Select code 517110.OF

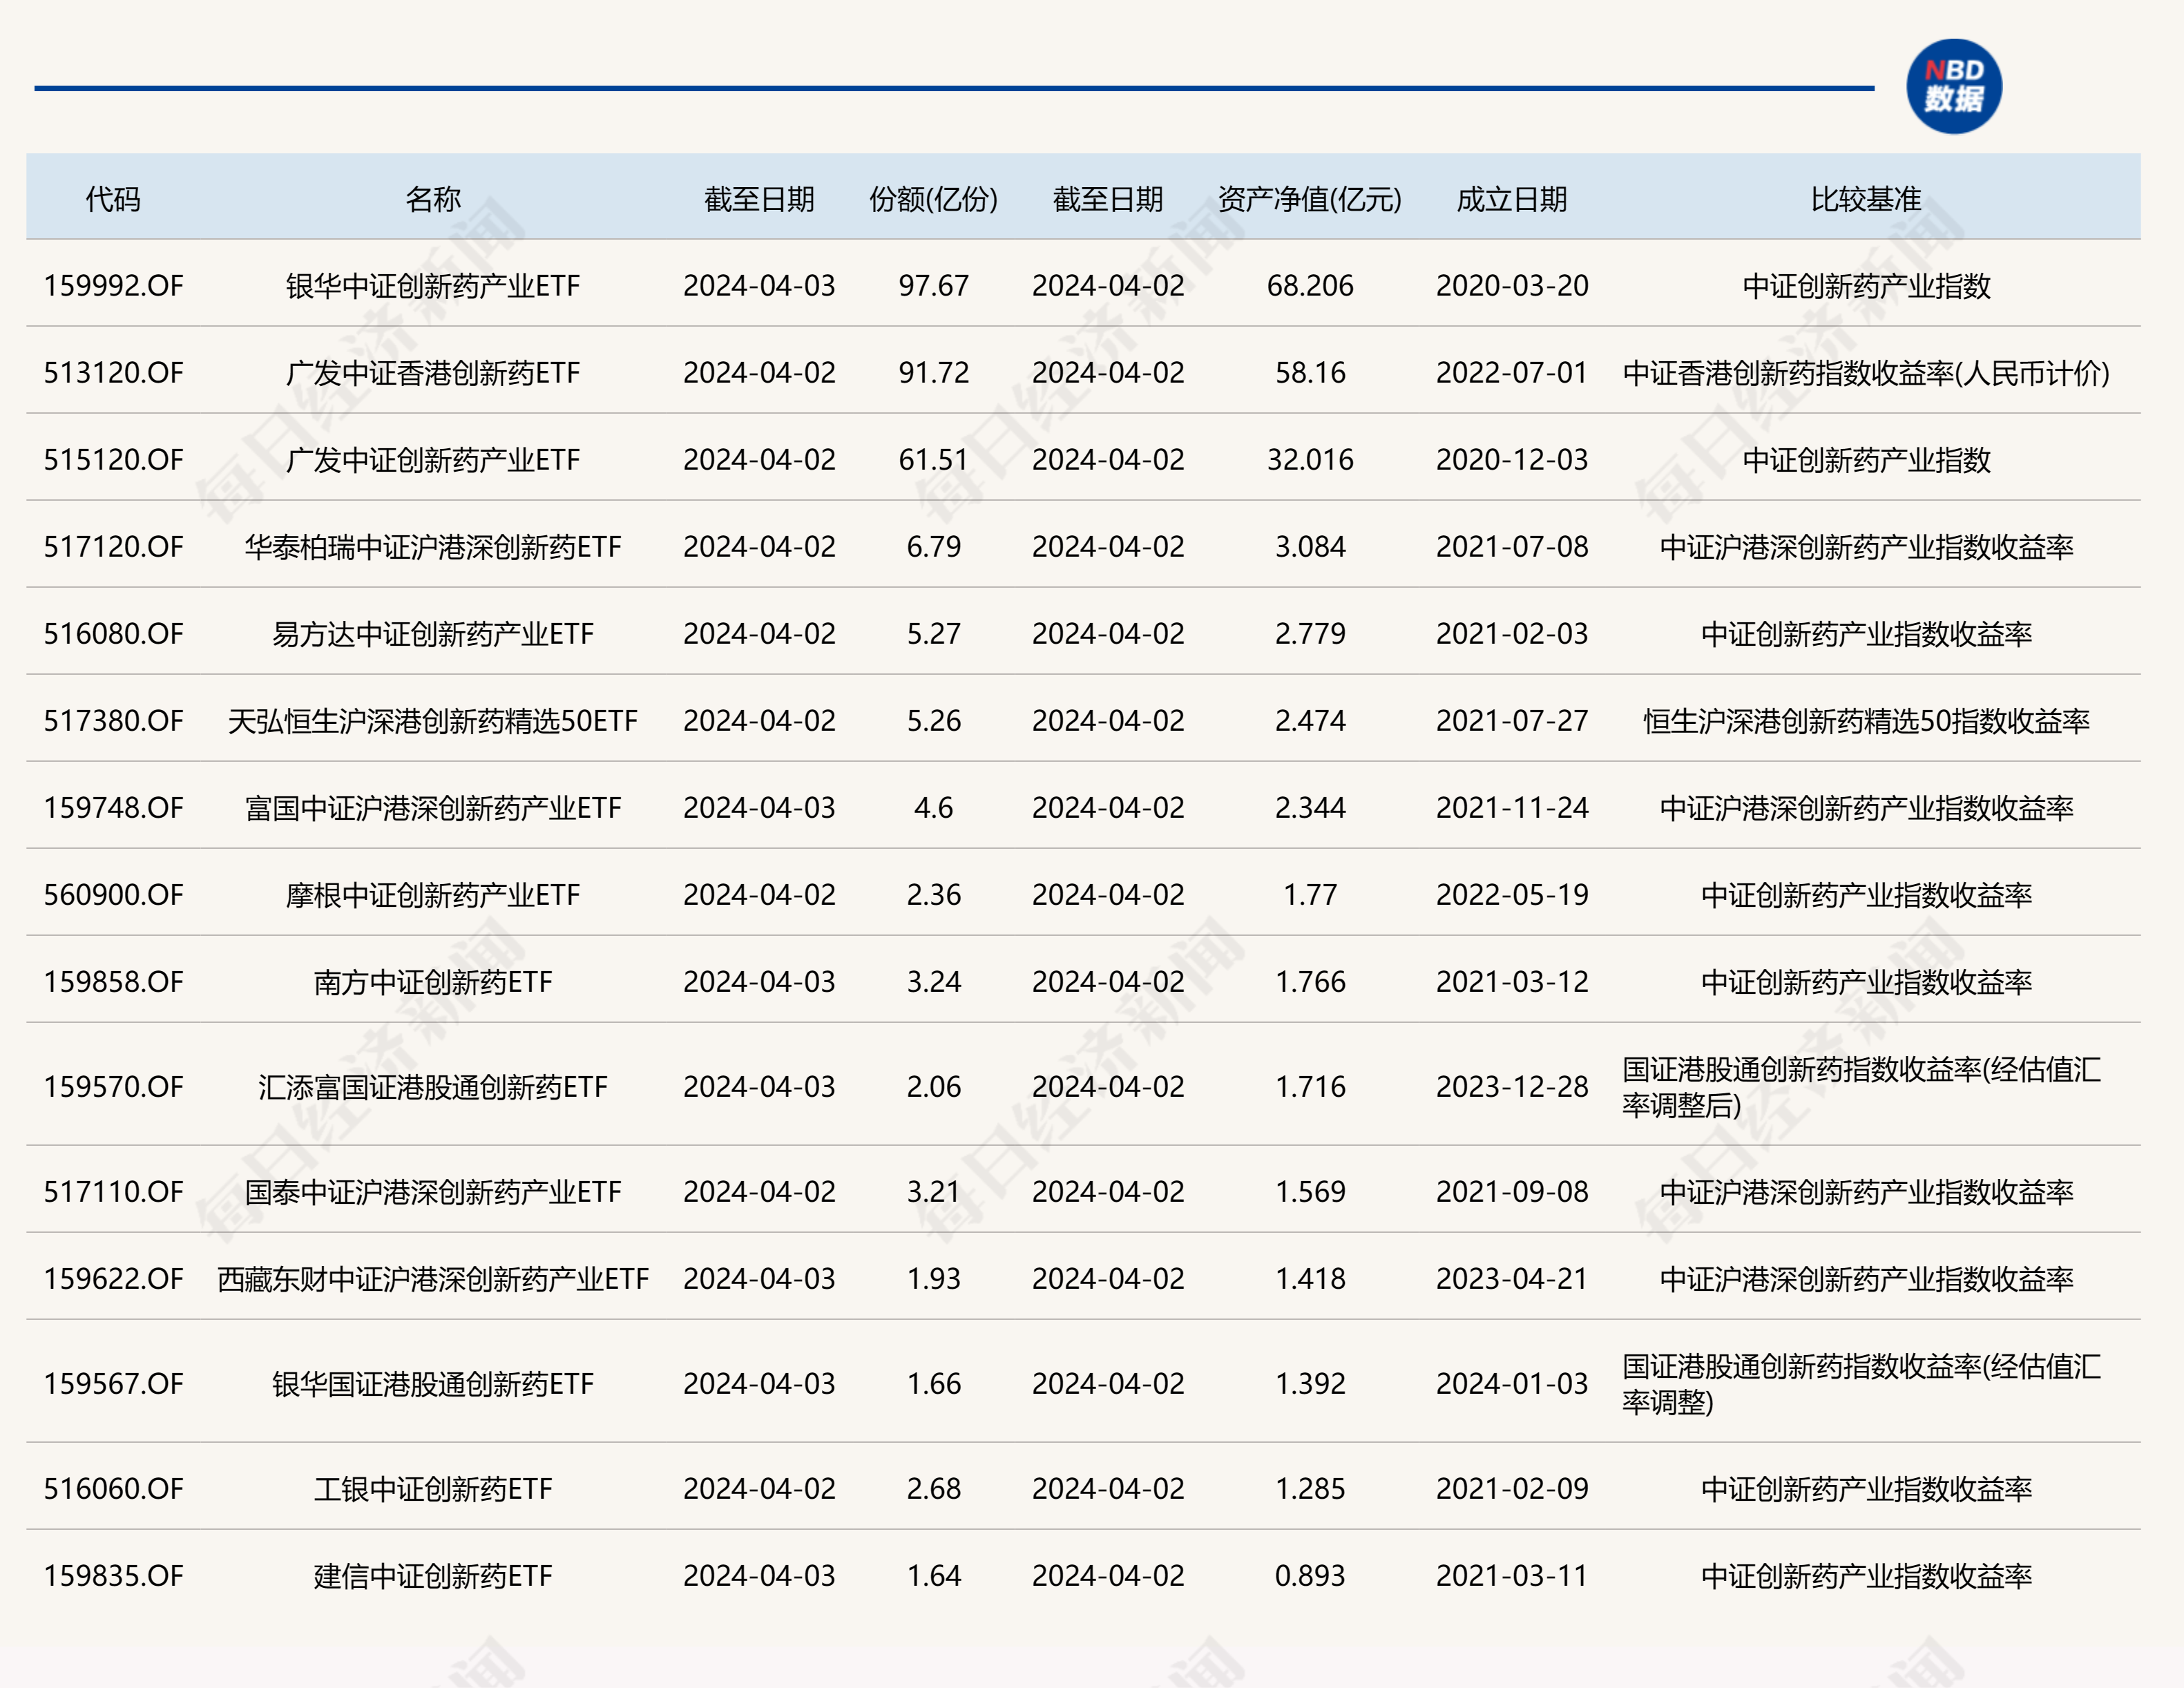click(113, 1192)
